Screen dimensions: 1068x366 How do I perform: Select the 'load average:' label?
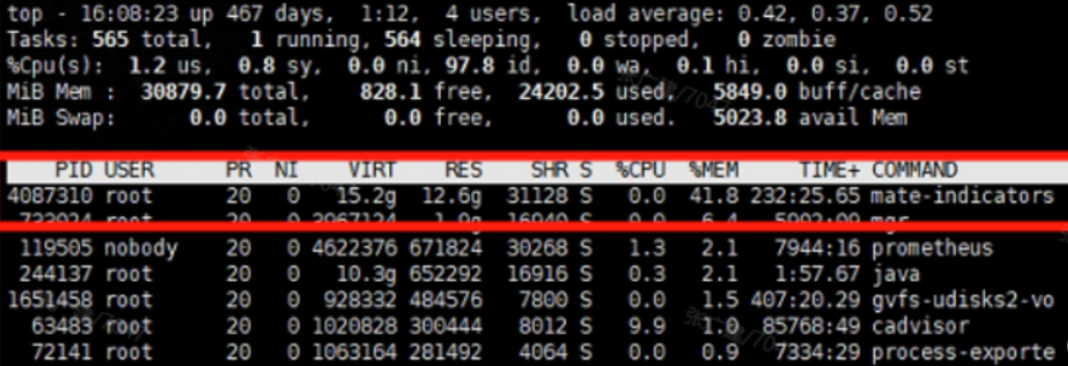point(644,13)
